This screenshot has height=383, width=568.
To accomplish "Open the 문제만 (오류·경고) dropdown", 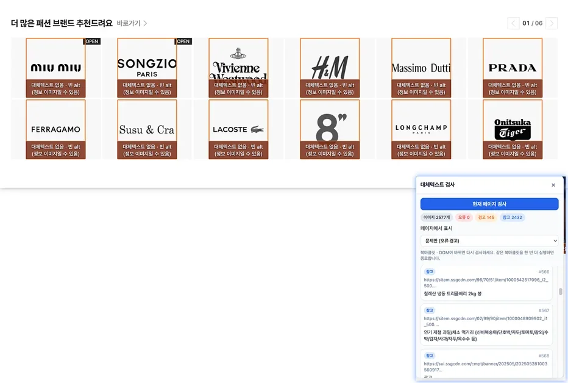I will (x=489, y=241).
